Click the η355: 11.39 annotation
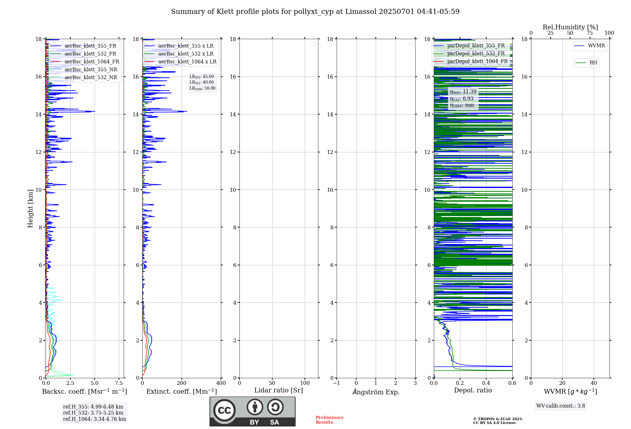The height and width of the screenshot is (429, 631). tap(463, 92)
